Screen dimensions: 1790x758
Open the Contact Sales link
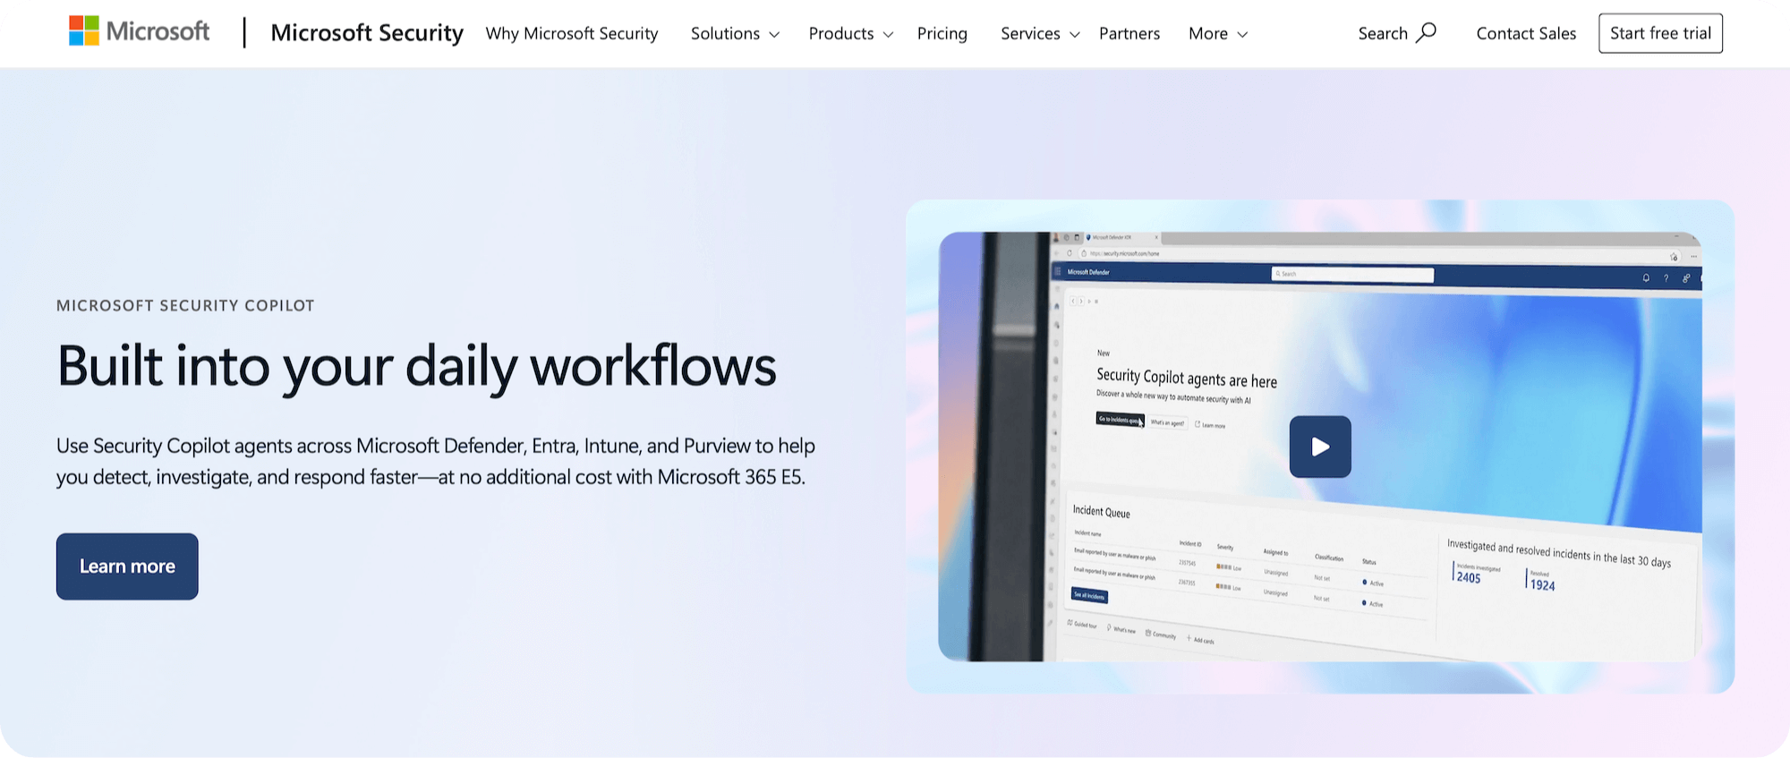[1526, 33]
